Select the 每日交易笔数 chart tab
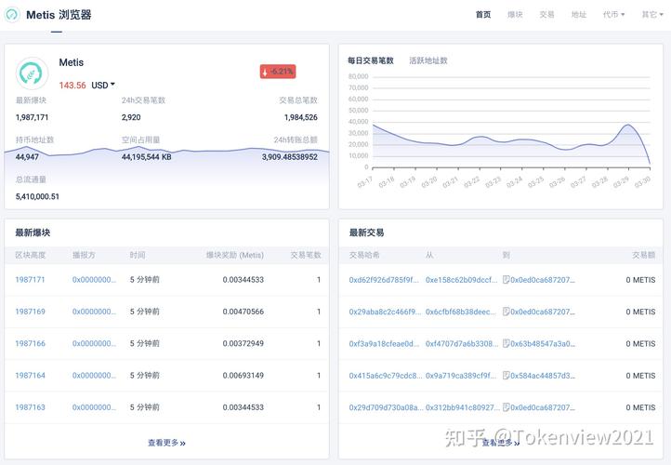This screenshot has height=465, width=671. (x=371, y=60)
